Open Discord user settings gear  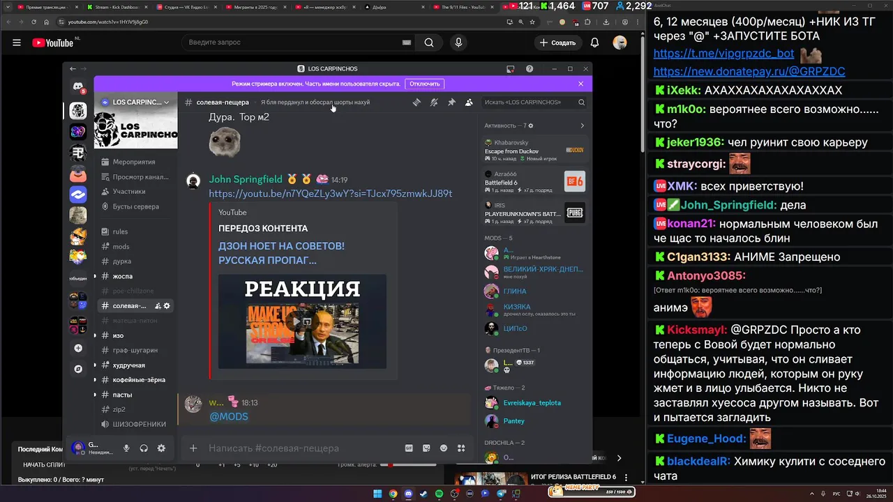[161, 448]
